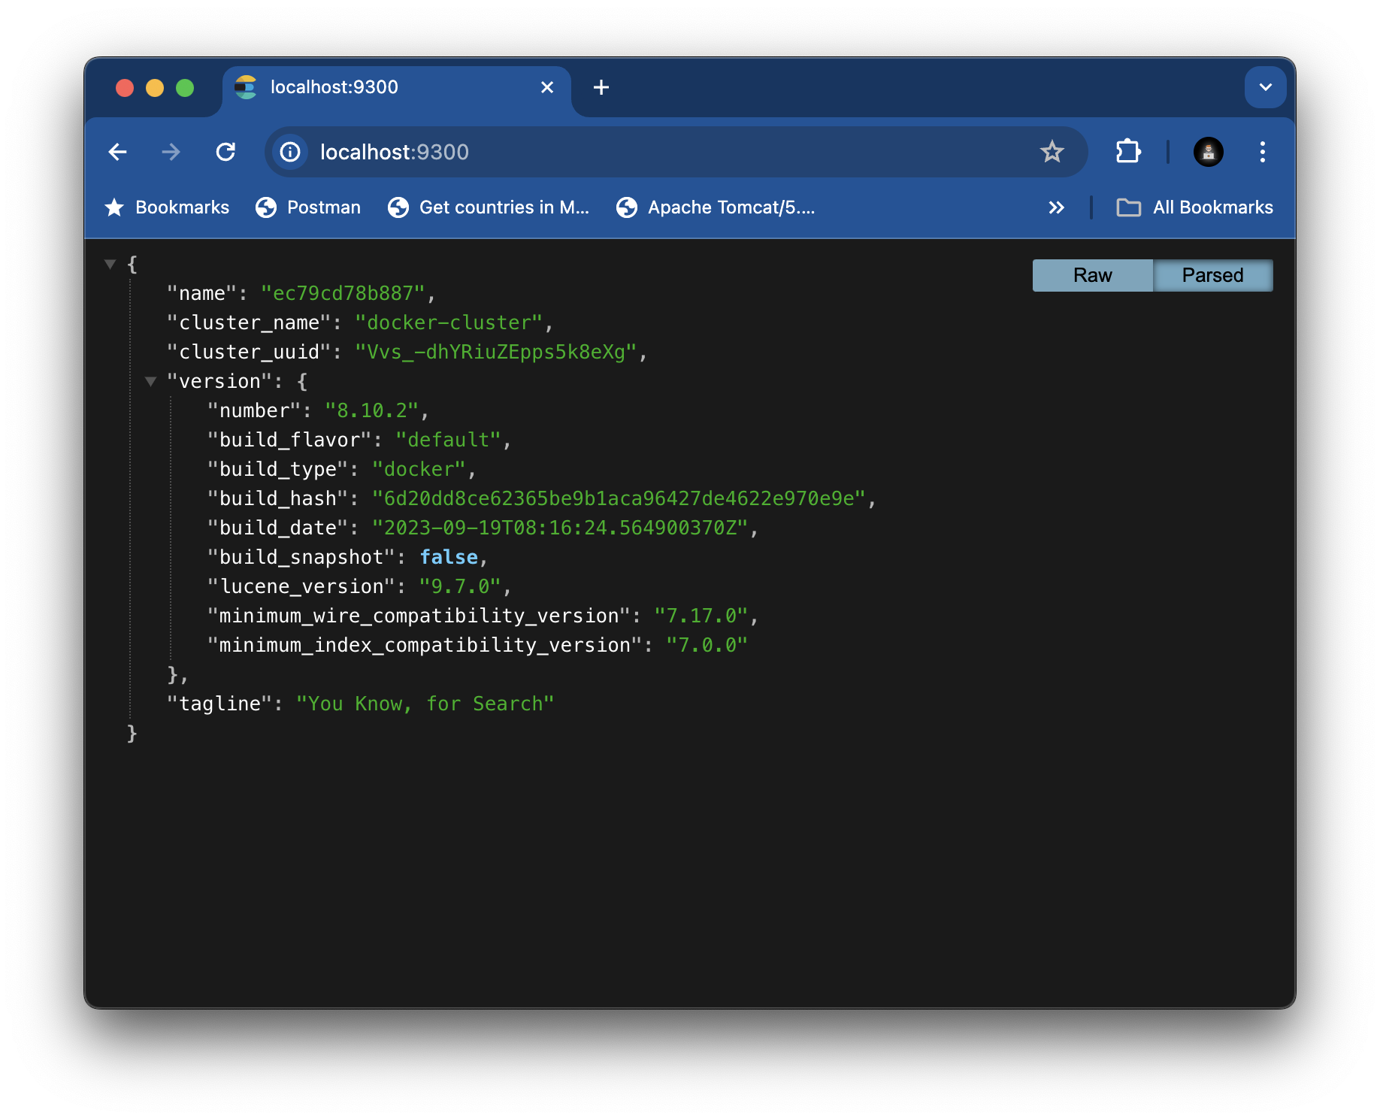Click the "9.7.0" lucene version

[460, 586]
